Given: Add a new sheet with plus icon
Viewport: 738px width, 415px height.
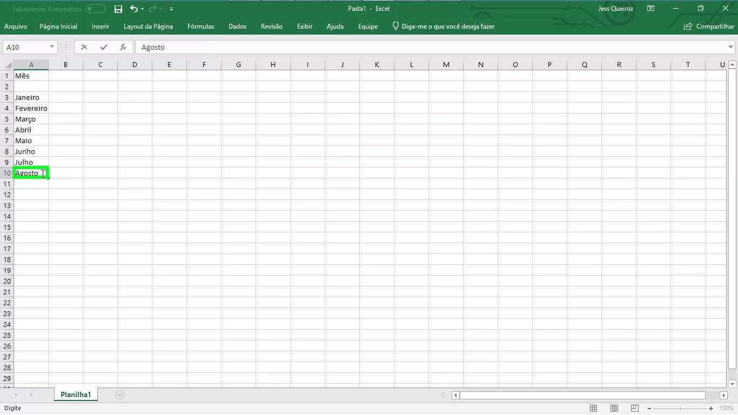Looking at the screenshot, I should coord(120,395).
